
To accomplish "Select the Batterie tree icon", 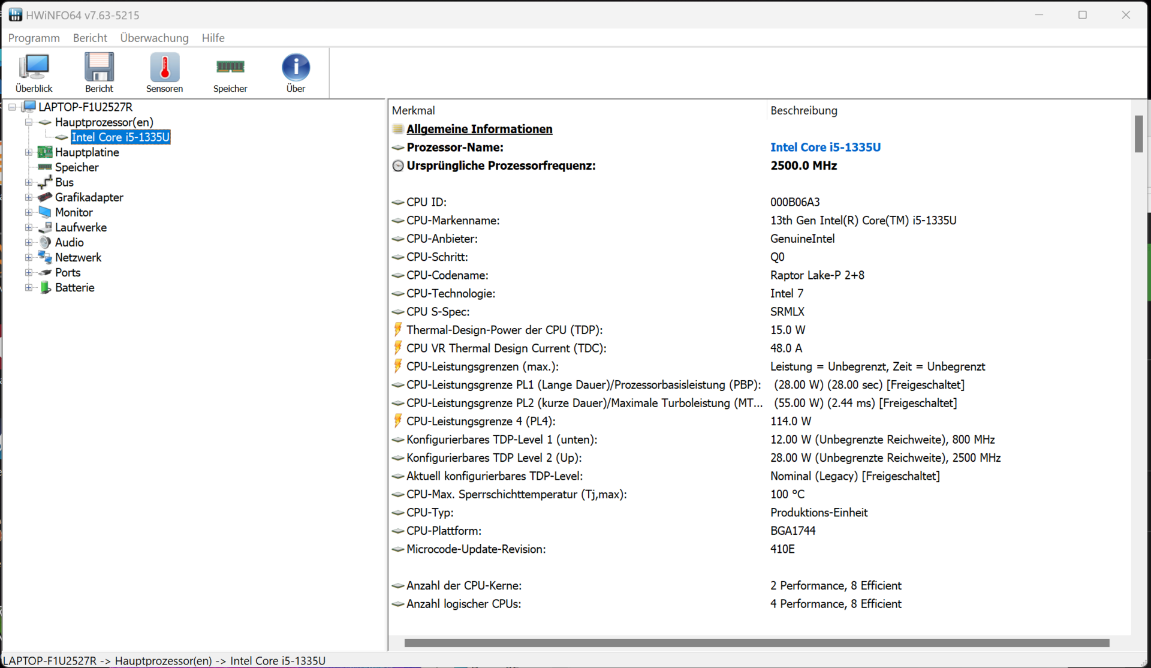I will [x=45, y=287].
